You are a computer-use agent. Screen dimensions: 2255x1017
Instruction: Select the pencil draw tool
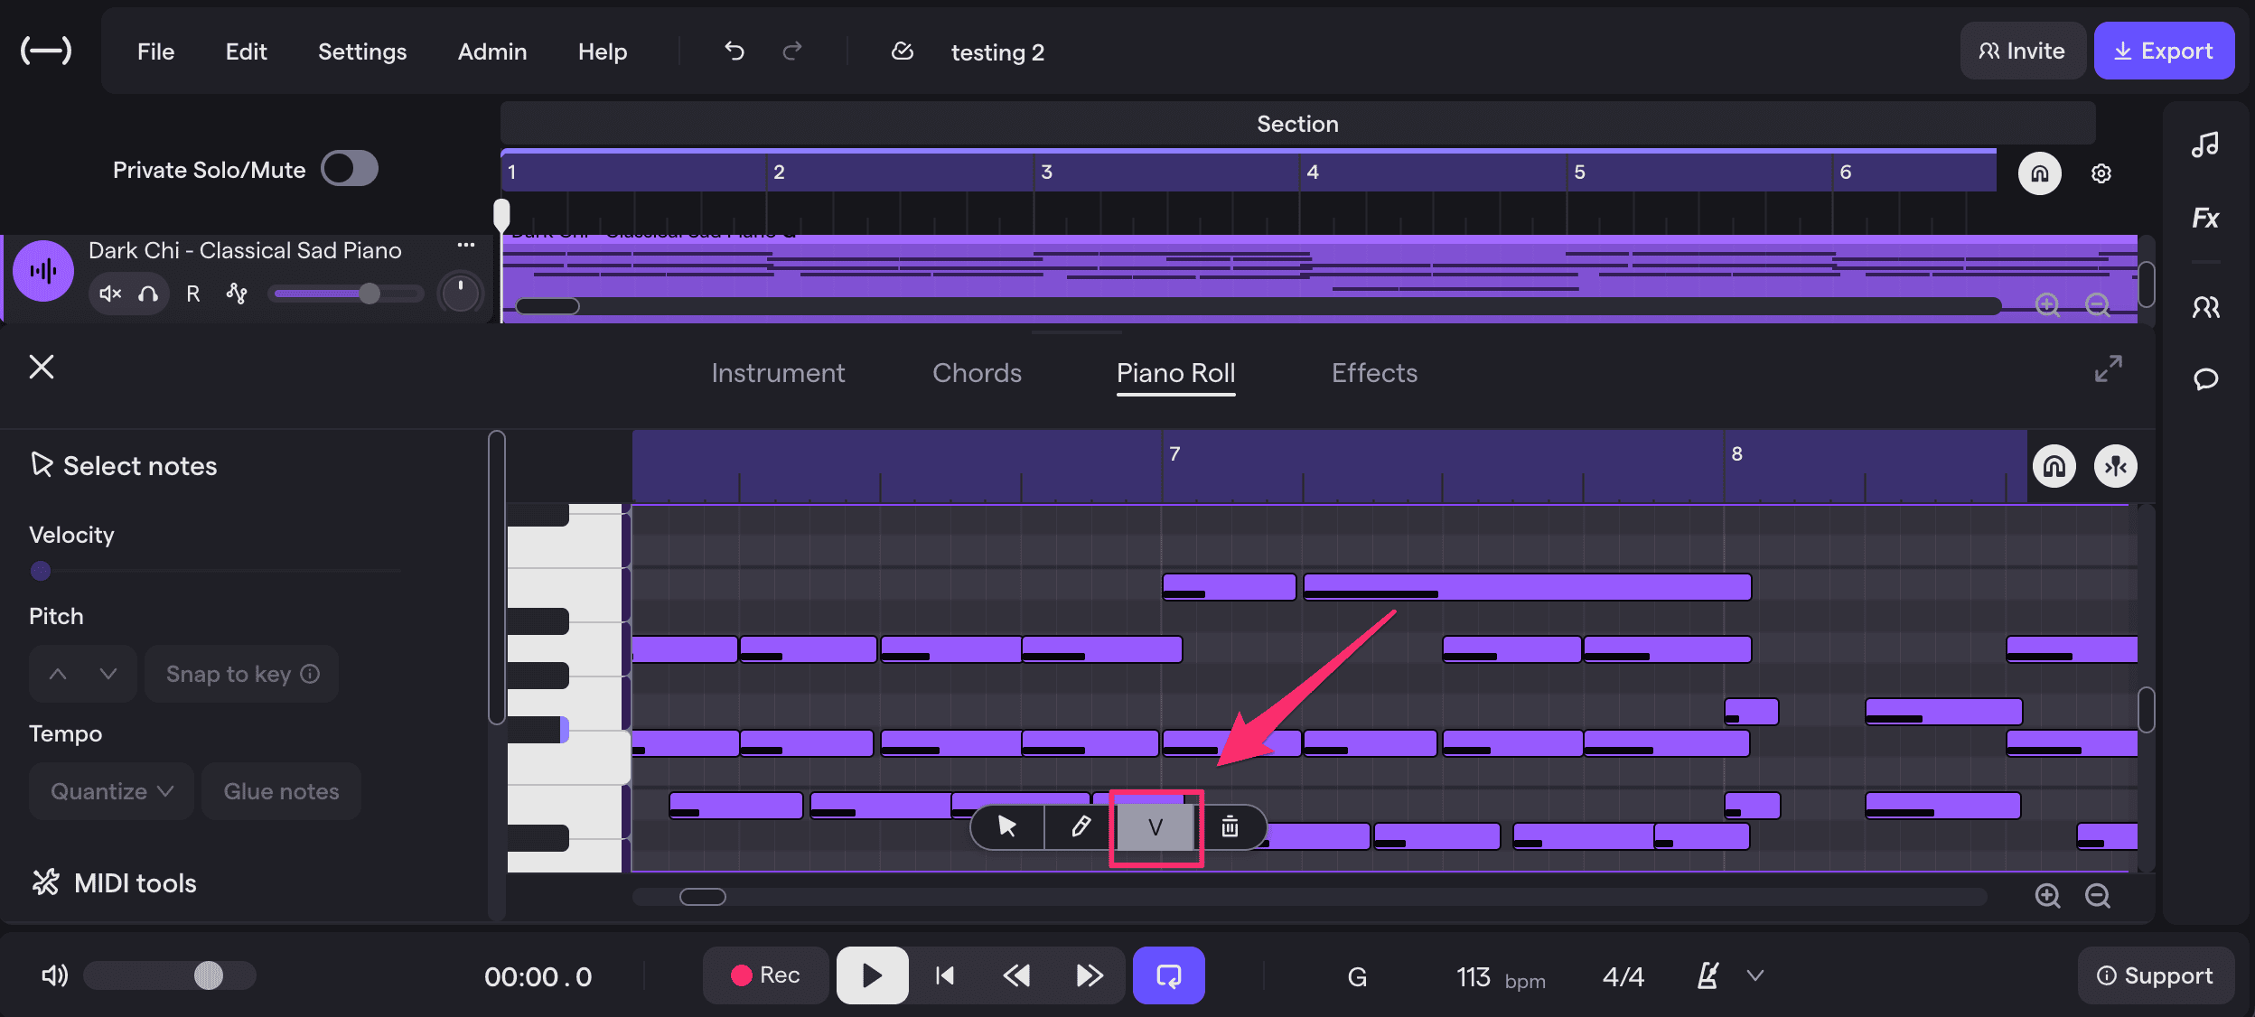1081,826
